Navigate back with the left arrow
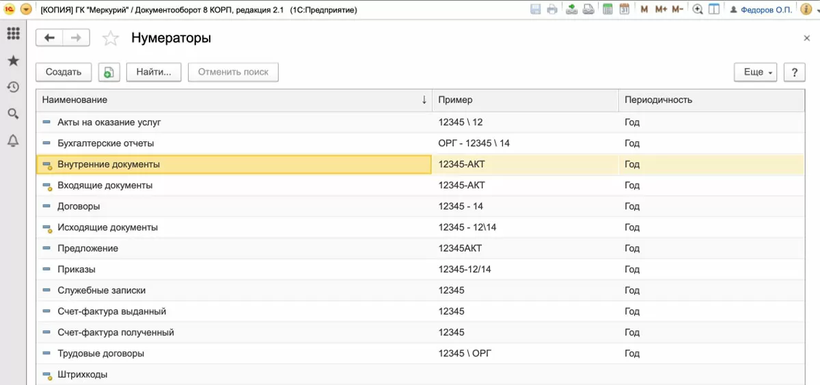 click(49, 38)
